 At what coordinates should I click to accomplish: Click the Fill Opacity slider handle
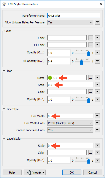coord(81,62)
